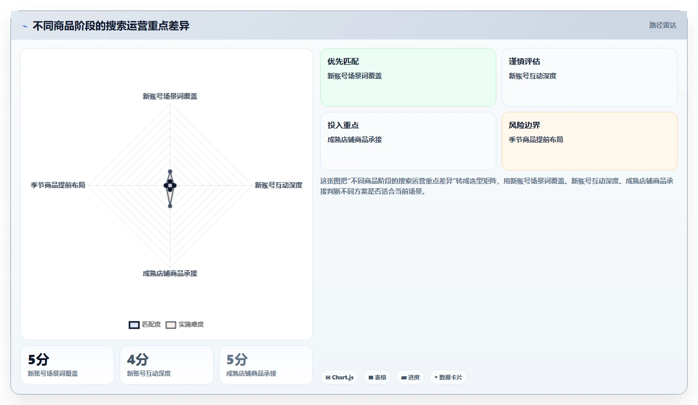The image size is (698, 405).
Task: Open the 风险边界 orange card
Action: (589, 141)
